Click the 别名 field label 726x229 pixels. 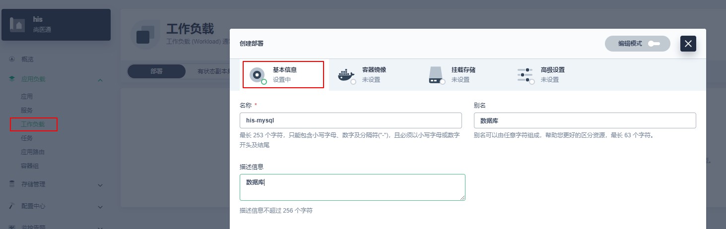(x=479, y=105)
